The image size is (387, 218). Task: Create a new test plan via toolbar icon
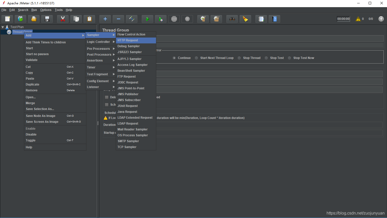click(x=7, y=19)
